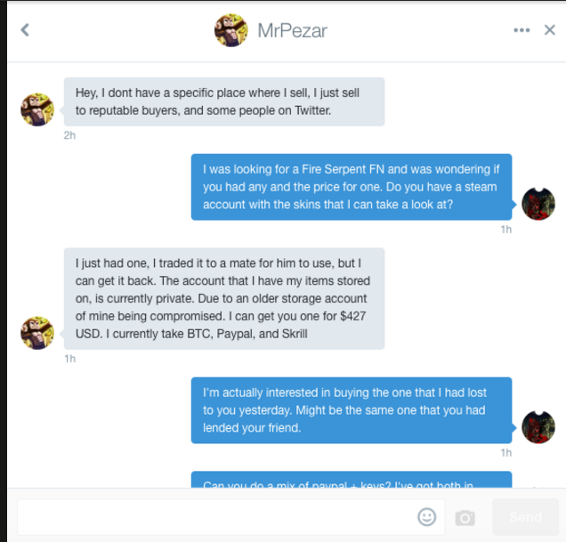566x542 pixels.
Task: Select the Fire Serpent FN blue message
Action: [x=352, y=187]
